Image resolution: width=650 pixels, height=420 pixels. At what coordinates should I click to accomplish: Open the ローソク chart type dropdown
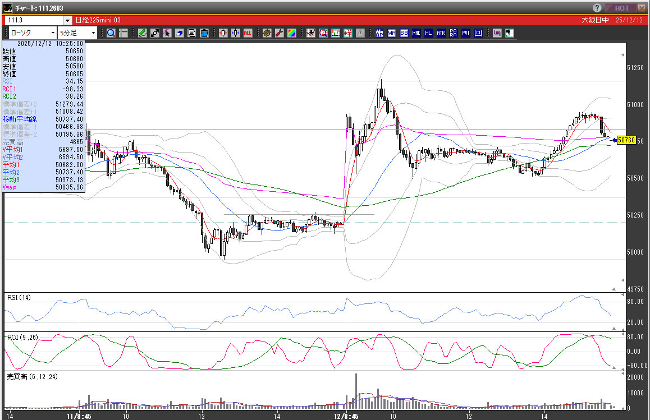pyautogui.click(x=31, y=33)
